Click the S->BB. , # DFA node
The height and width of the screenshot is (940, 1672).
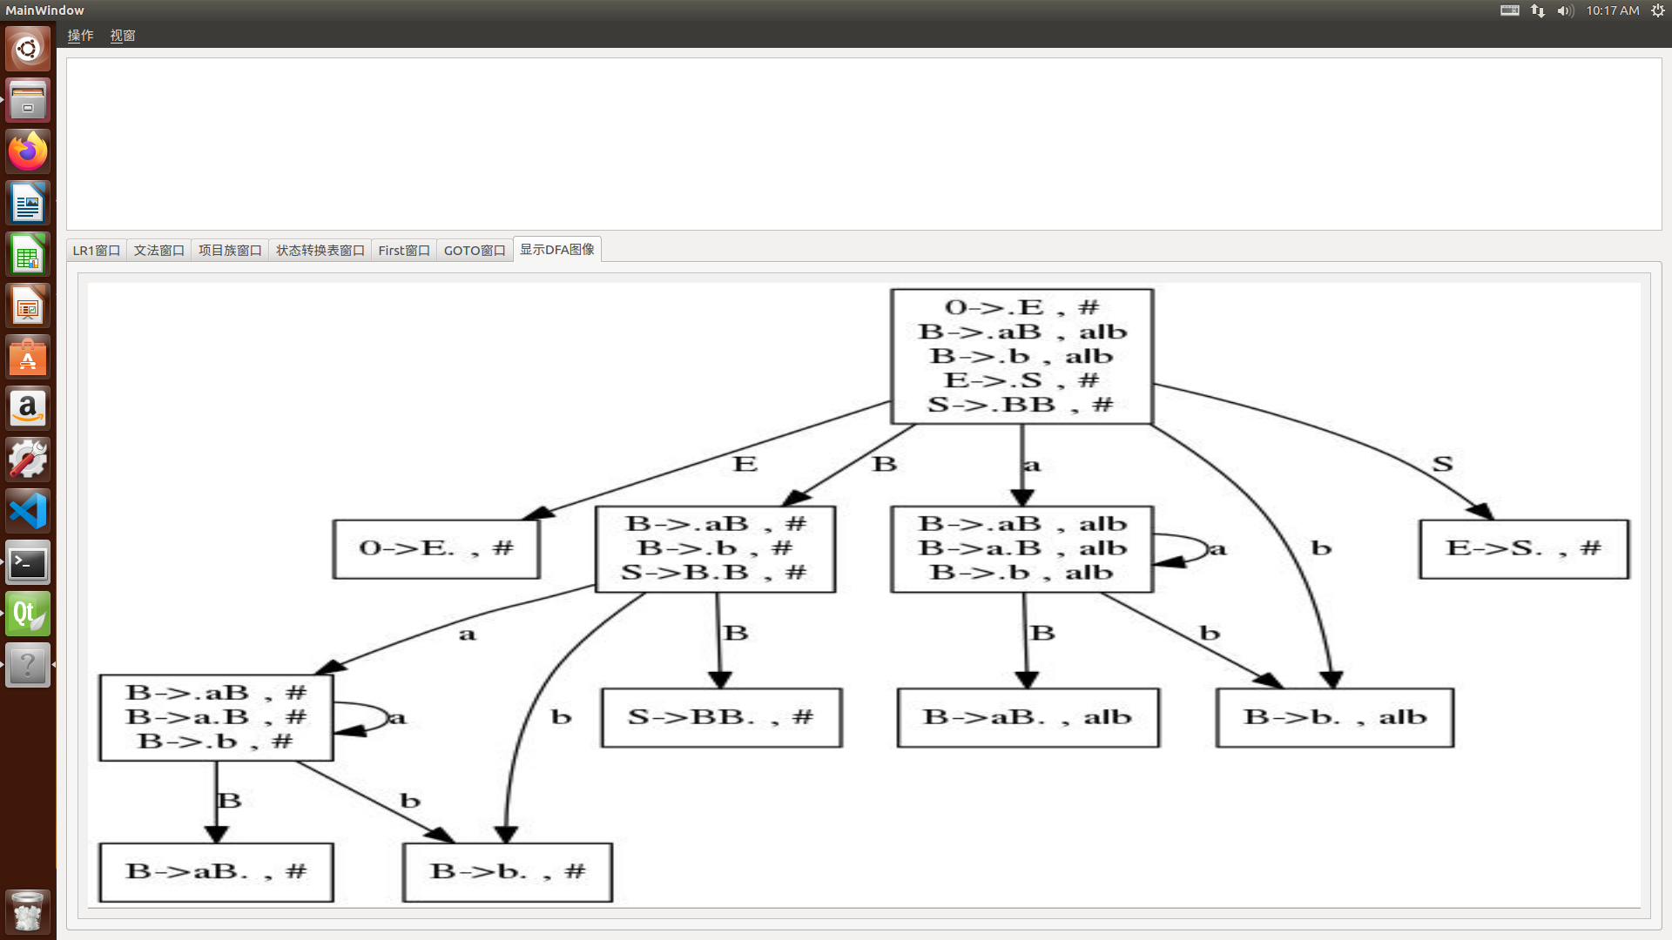(x=721, y=717)
